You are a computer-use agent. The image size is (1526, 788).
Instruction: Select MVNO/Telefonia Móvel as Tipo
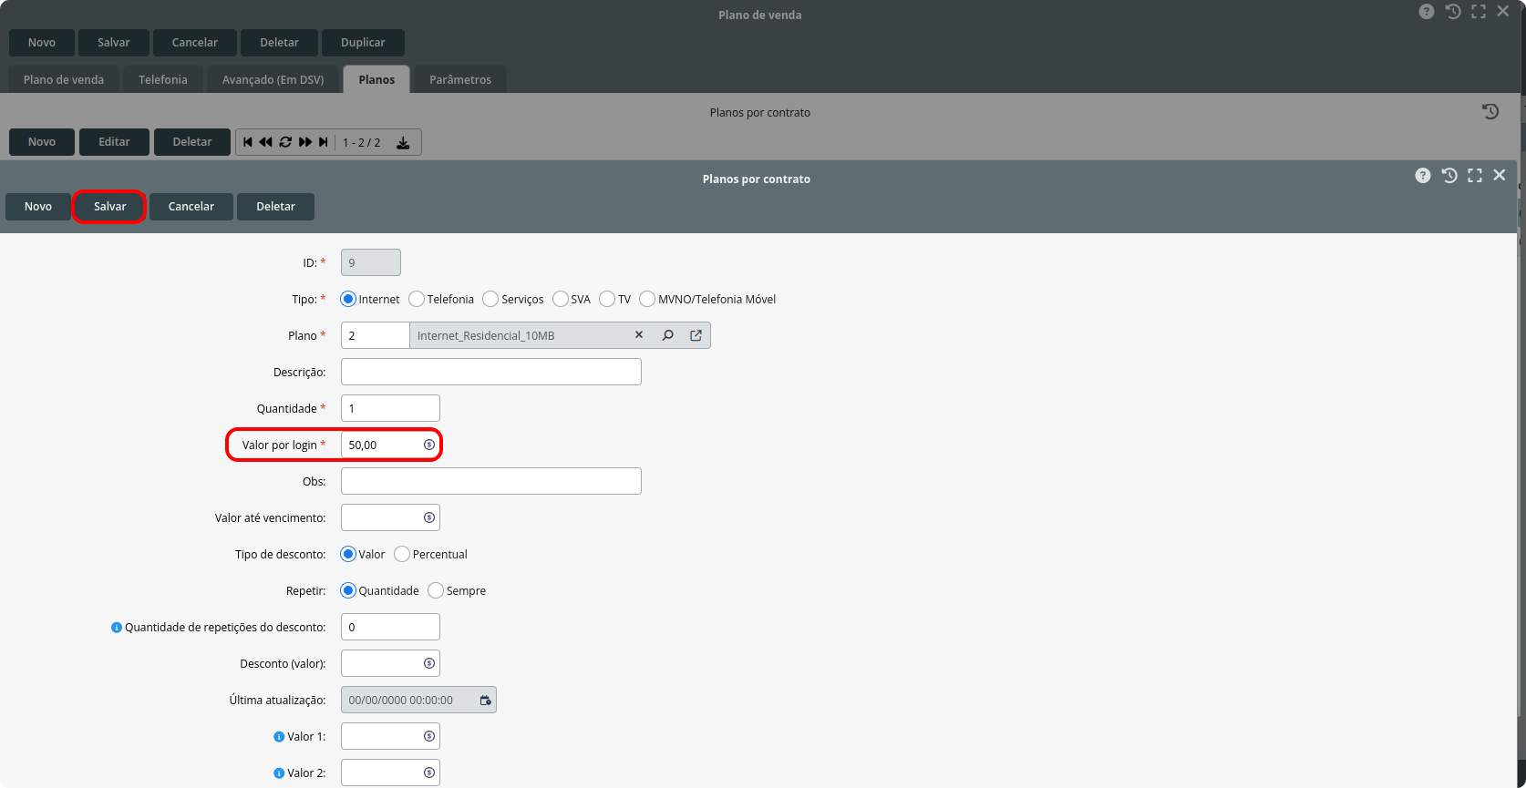coord(647,299)
